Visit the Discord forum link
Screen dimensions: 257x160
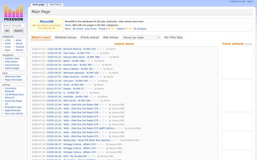pyautogui.click(x=12, y=65)
